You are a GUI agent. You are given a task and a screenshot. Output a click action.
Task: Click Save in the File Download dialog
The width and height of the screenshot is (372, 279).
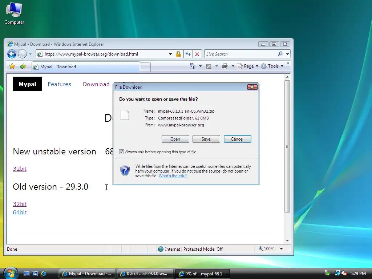tap(206, 139)
